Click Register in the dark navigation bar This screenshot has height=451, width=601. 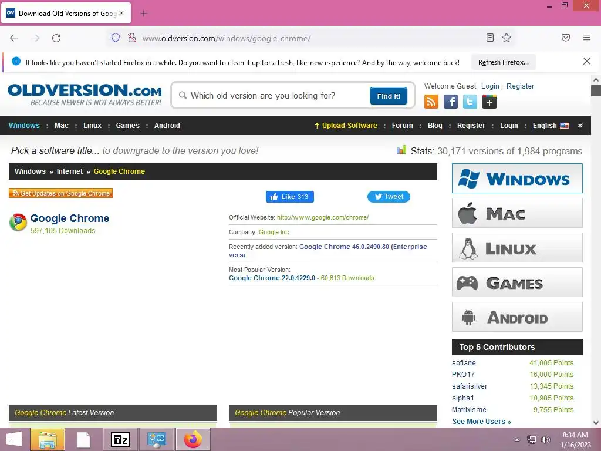tap(471, 126)
